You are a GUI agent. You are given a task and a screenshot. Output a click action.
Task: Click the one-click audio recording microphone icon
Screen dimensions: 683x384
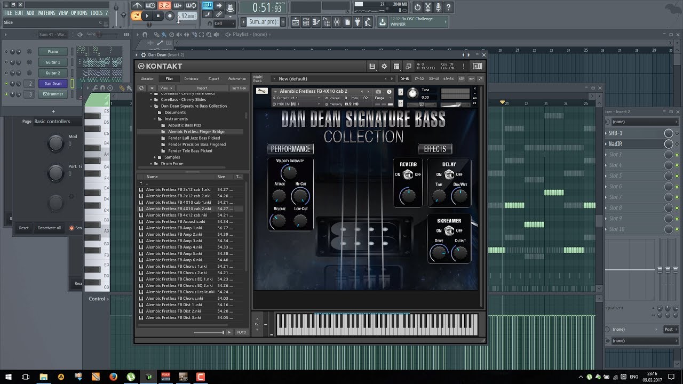coord(438,7)
